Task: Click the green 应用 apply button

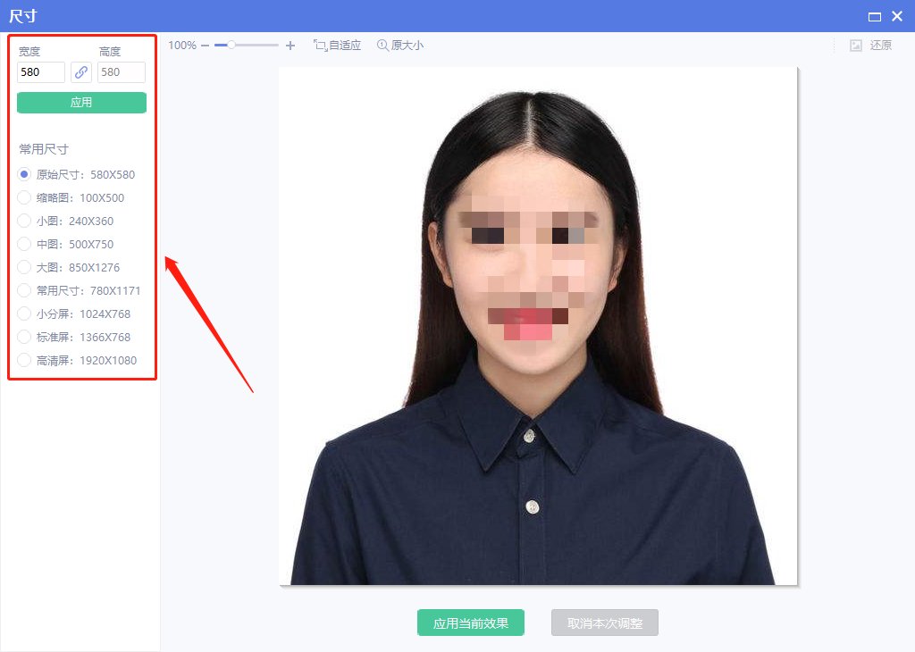Action: point(80,102)
